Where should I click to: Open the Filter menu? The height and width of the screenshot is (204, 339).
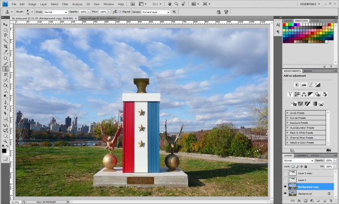tap(65, 4)
